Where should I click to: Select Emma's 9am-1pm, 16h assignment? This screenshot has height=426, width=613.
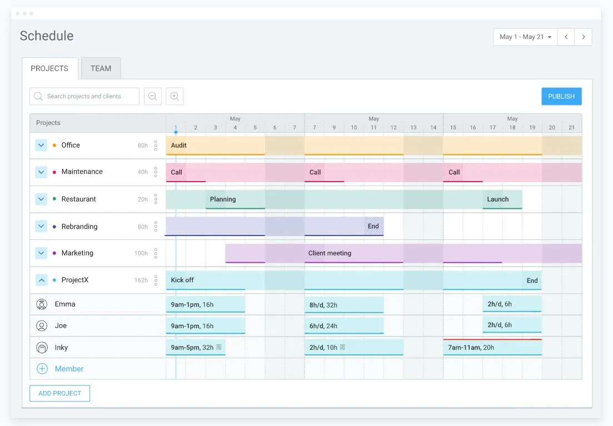pyautogui.click(x=206, y=304)
